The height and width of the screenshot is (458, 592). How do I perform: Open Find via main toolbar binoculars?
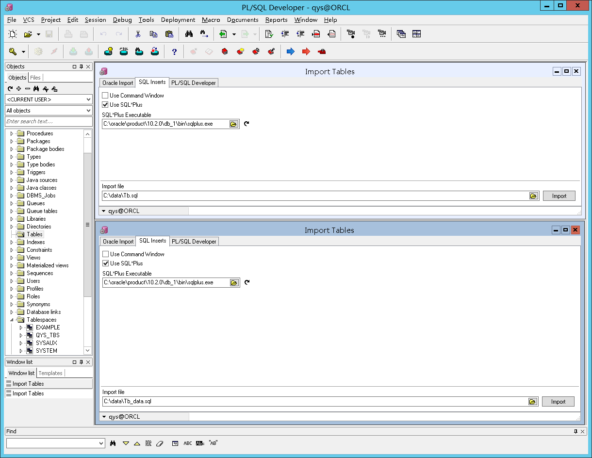point(189,34)
